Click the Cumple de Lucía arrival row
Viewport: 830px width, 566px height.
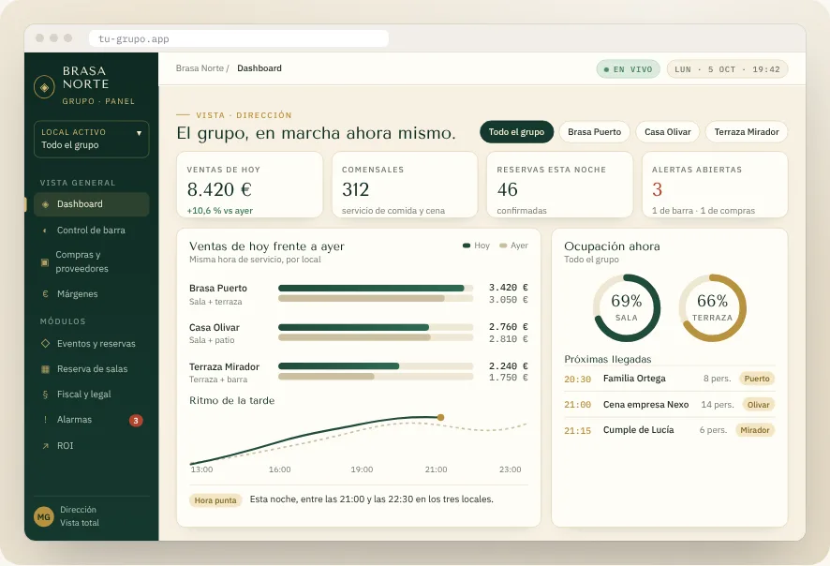(x=670, y=430)
